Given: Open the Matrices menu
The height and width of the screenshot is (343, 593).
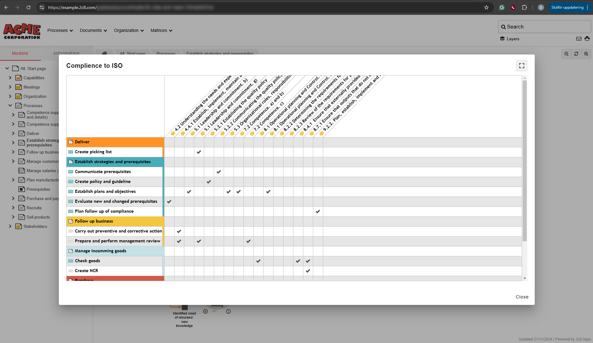Looking at the screenshot, I should click(x=161, y=30).
